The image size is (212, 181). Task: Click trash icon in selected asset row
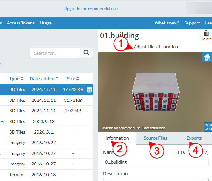(89, 90)
